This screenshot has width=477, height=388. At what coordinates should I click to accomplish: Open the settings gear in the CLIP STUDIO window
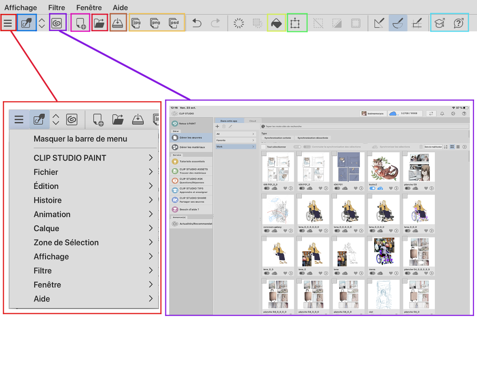[x=453, y=113]
